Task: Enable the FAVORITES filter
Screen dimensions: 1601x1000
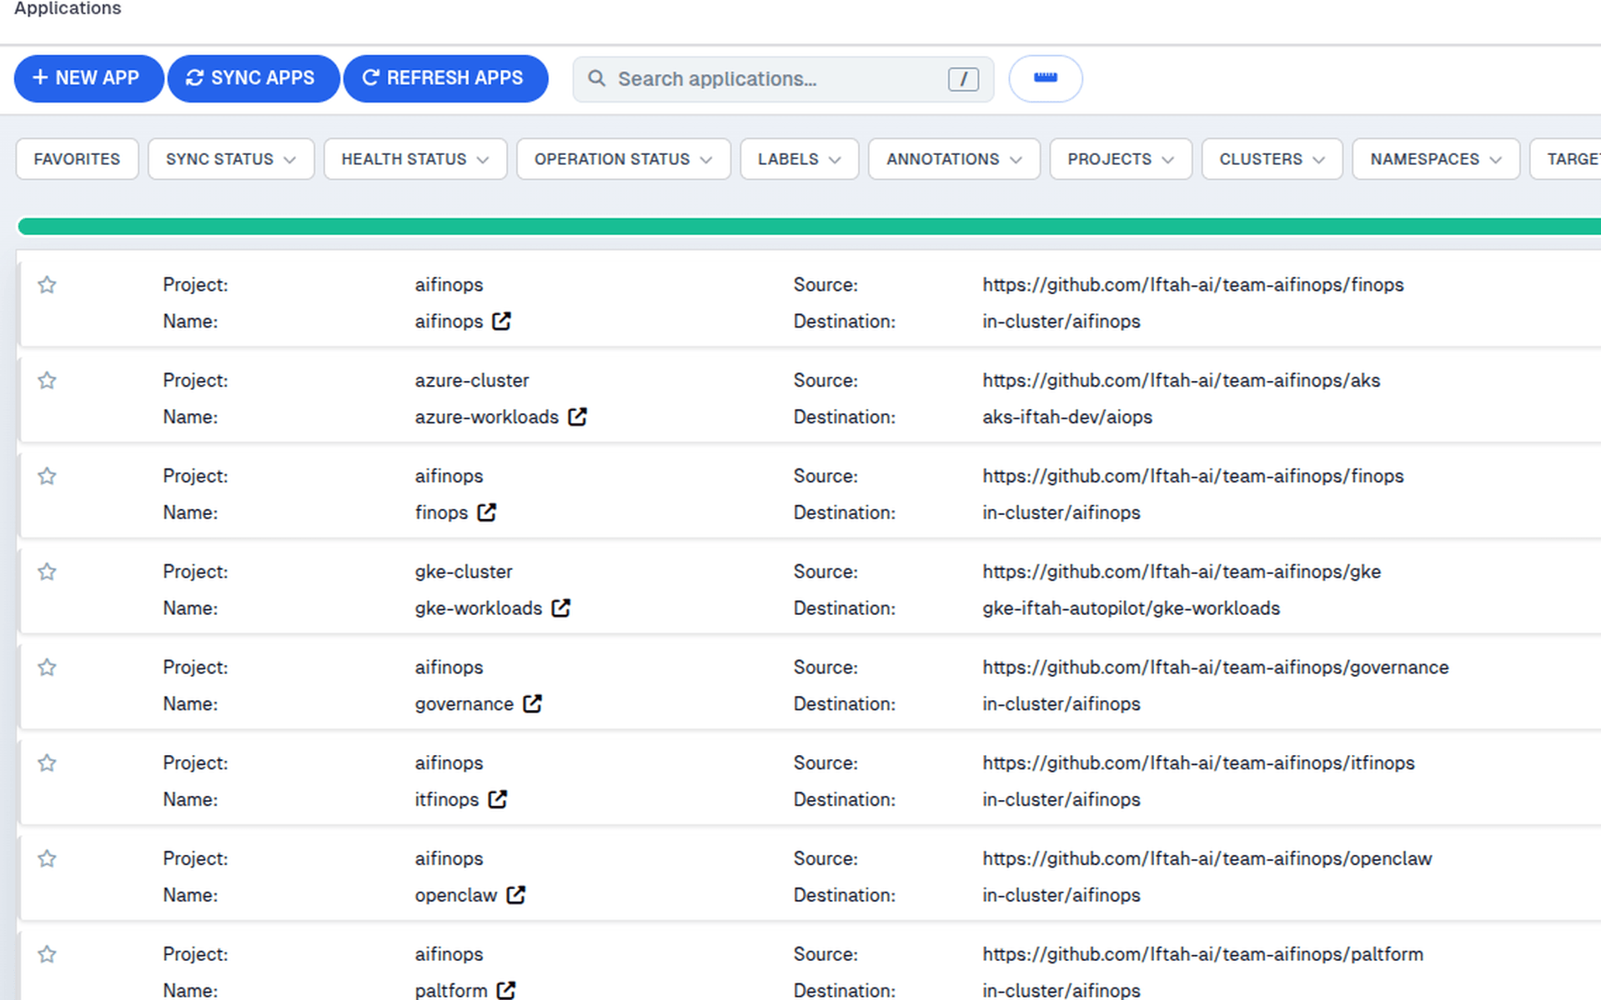Action: coord(77,159)
